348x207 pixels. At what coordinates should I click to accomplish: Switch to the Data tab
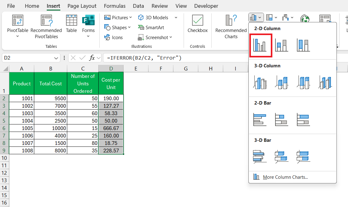coord(139,6)
